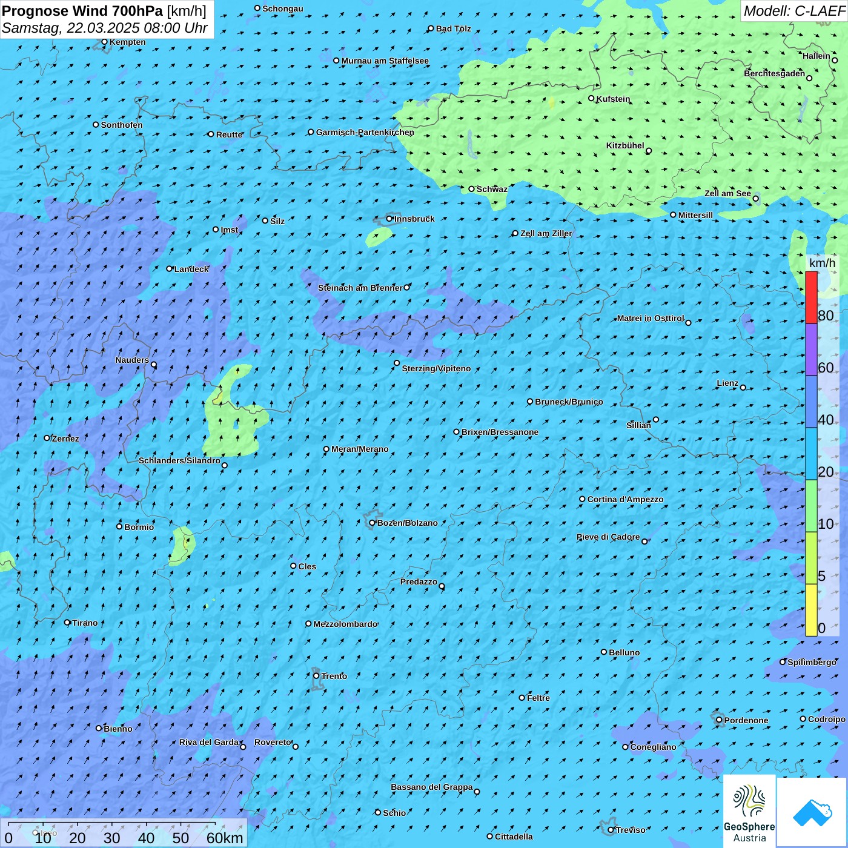
Task: Click the Pieve di Cadore label
Action: [x=608, y=537]
